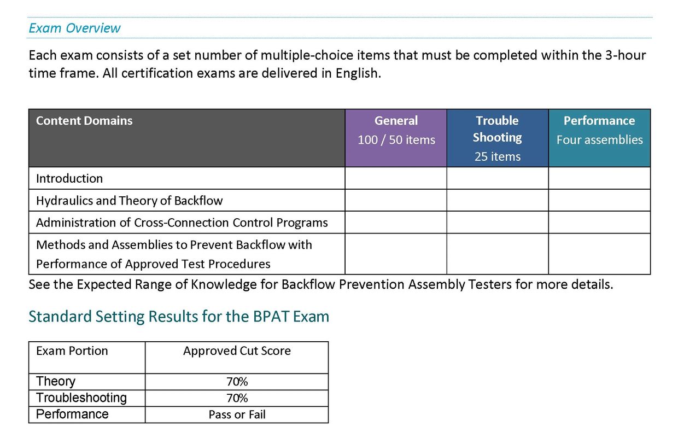Image resolution: width=678 pixels, height=438 pixels.
Task: Click "Administration of Cross-Connection Control Programs" row label
Action: click(x=182, y=223)
